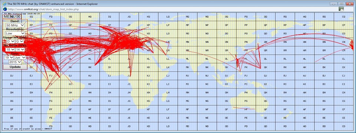The height and width of the screenshot is (133, 356).
Task: Open the Band dropdown showing 50 MHz
Action: [x=15, y=25]
